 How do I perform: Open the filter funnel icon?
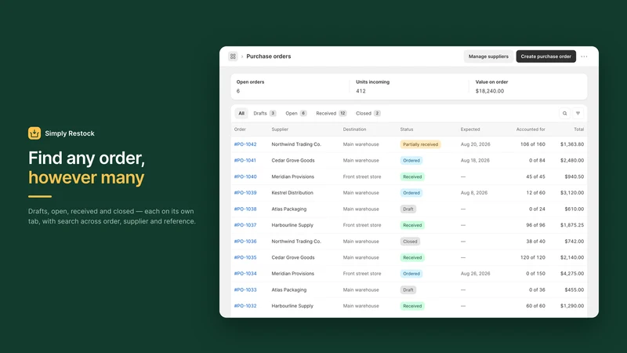coord(578,113)
